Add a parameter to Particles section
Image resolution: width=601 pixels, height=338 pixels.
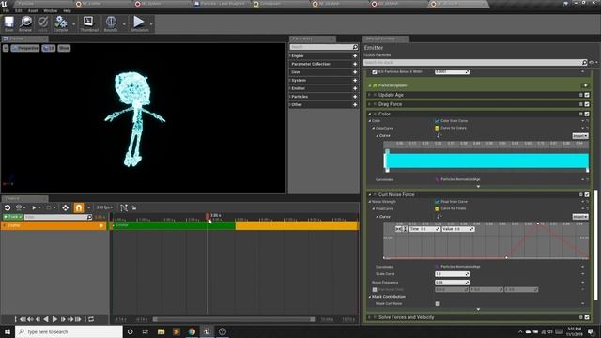355,97
